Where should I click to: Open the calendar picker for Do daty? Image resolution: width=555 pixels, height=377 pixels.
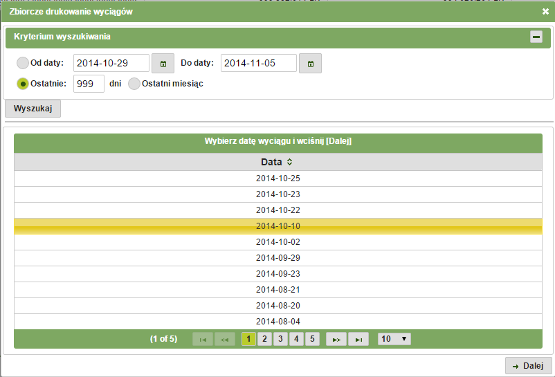(311, 64)
